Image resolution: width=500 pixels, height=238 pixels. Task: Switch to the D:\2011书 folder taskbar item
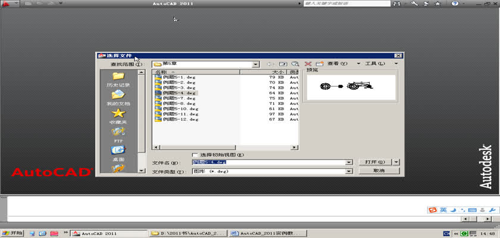click(189, 234)
